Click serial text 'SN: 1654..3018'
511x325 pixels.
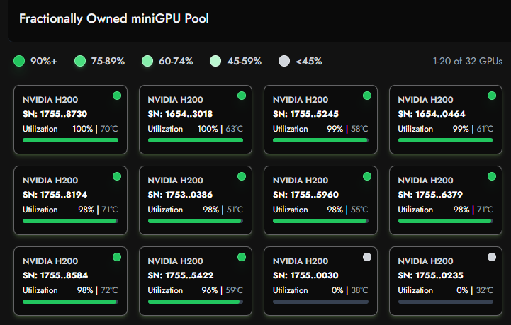pyautogui.click(x=180, y=114)
